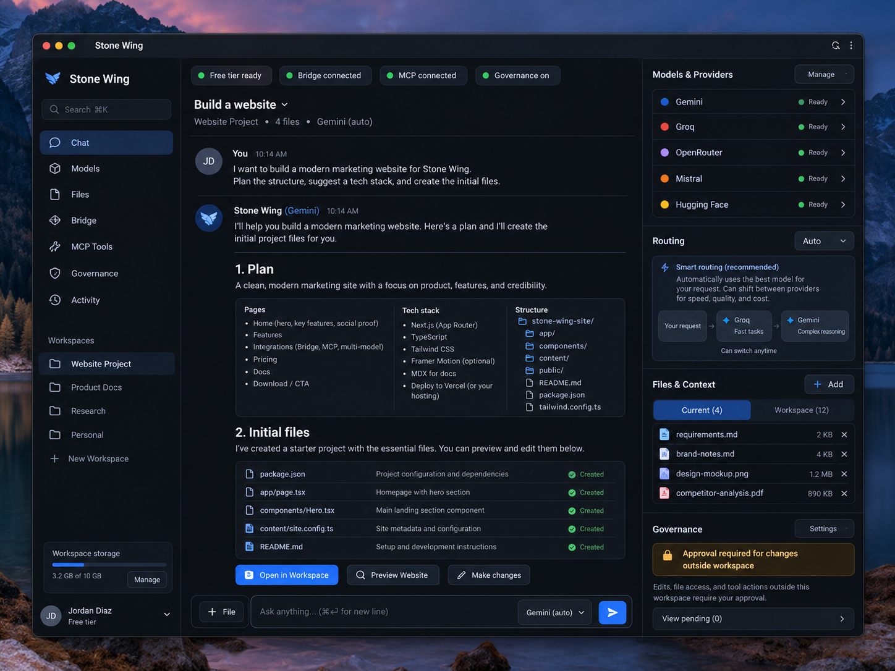Click the README.md file icon in Initial files
The height and width of the screenshot is (671, 895).
(x=250, y=547)
